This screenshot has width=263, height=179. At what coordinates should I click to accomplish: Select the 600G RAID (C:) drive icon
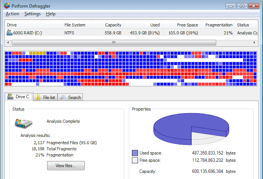(x=9, y=33)
